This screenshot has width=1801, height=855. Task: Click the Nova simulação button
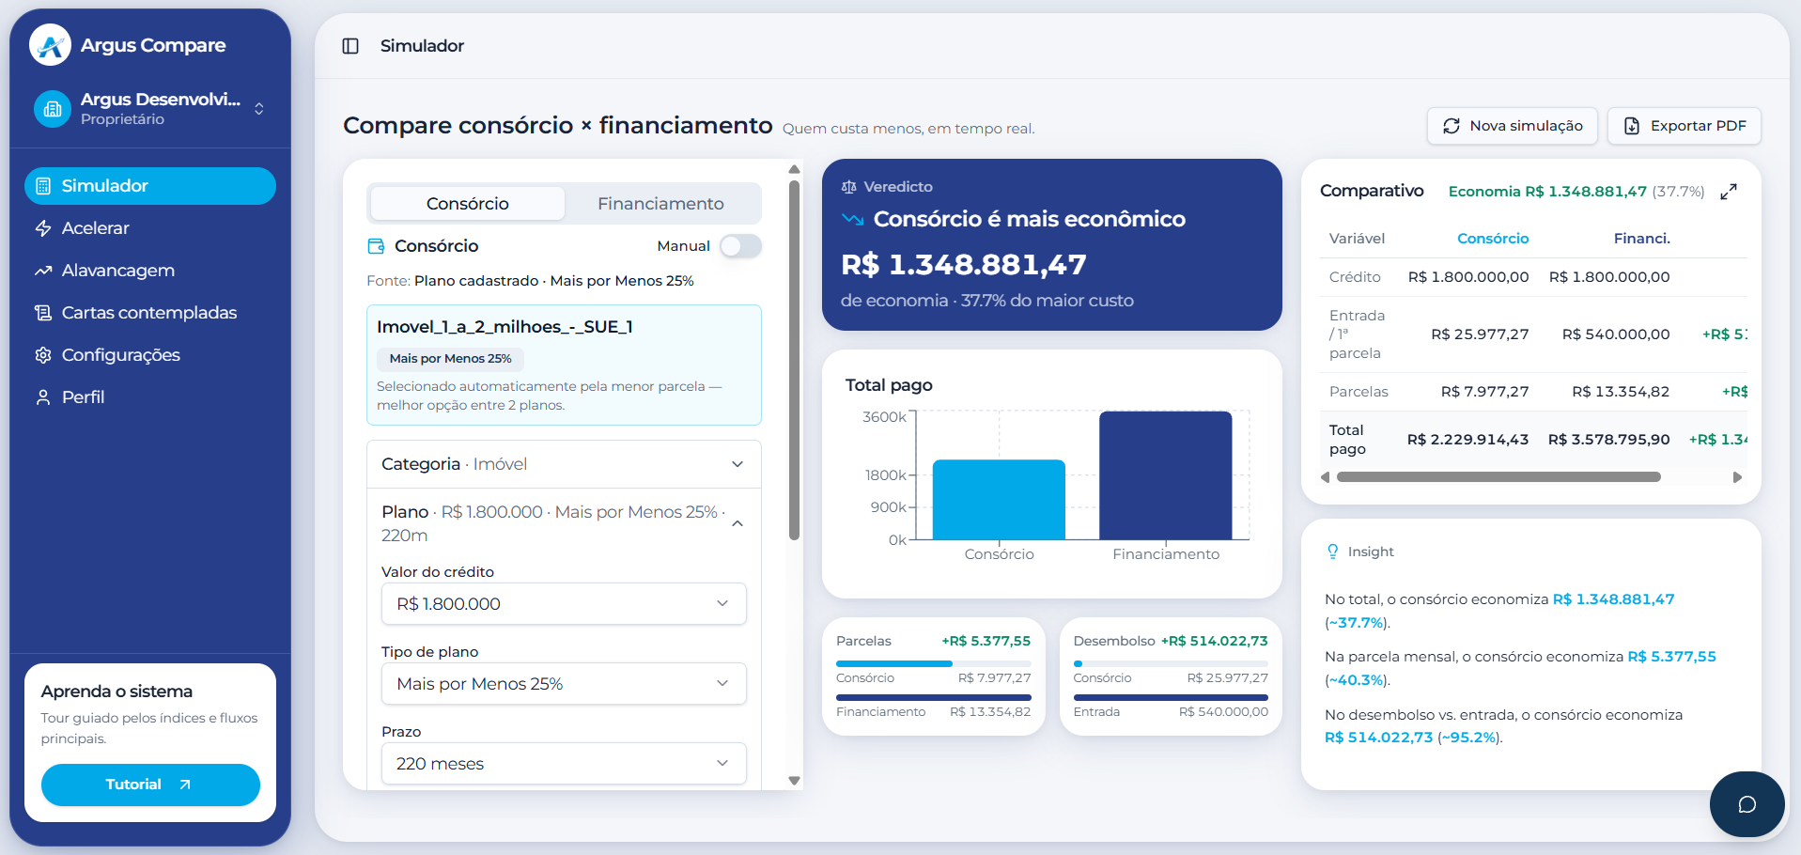point(1513,126)
